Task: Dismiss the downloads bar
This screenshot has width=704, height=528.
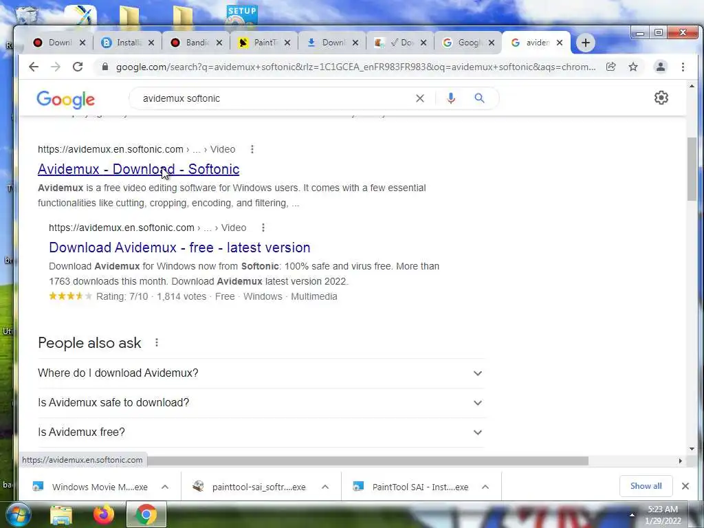Action: [685, 486]
